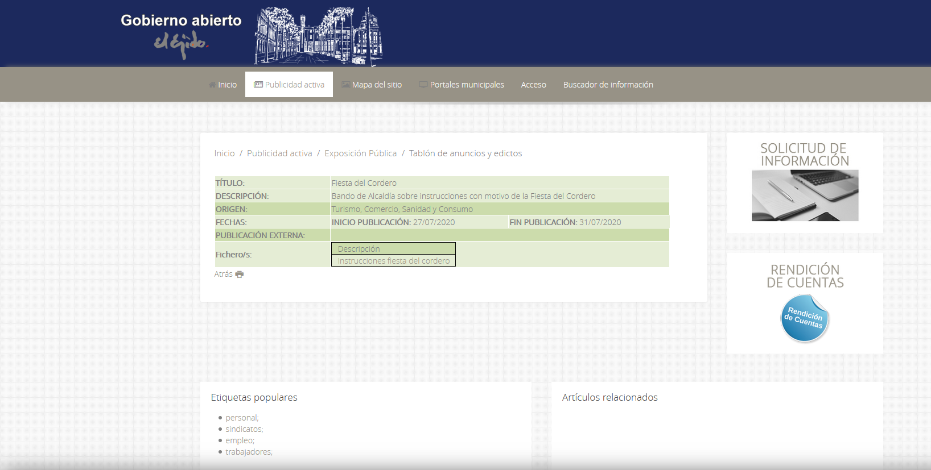The height and width of the screenshot is (470, 931).
Task: Click the Inicio breadcrumb link
Action: (224, 153)
